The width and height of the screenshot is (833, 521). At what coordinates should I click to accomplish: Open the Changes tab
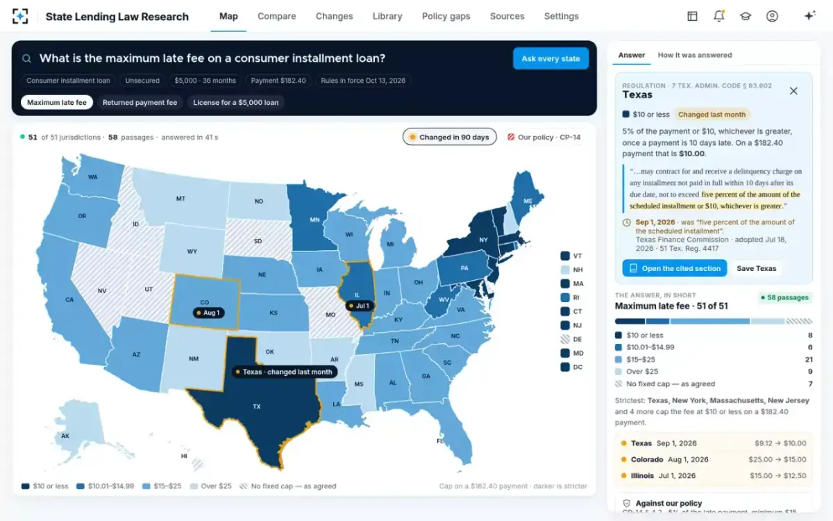point(334,16)
